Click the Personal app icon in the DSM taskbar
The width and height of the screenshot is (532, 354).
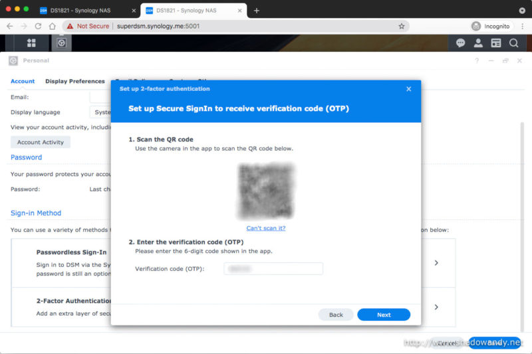[x=61, y=43]
